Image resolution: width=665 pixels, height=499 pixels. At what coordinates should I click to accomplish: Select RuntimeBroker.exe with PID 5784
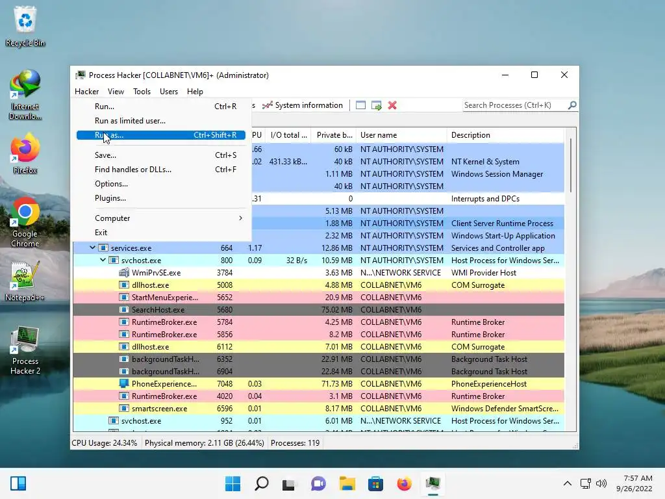[319, 322]
